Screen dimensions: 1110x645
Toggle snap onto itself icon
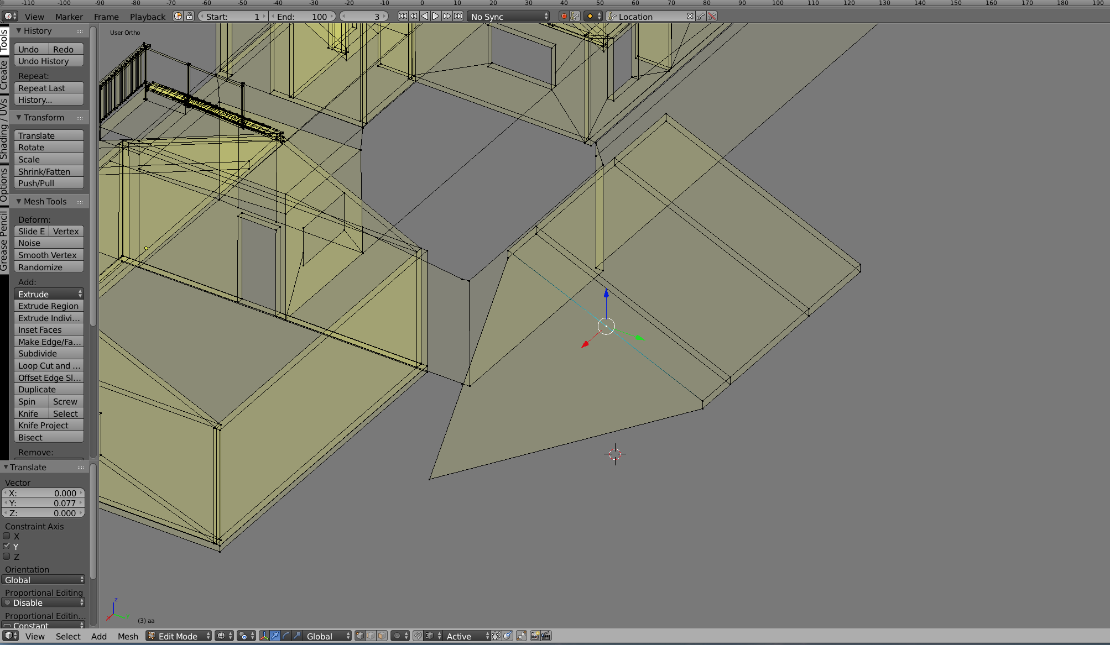pos(496,636)
